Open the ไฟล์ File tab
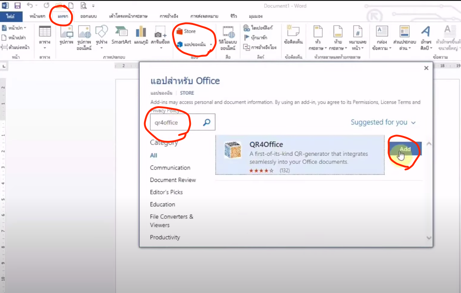 click(x=11, y=17)
